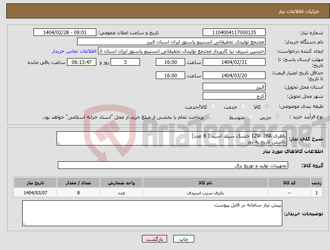Image resolution: width=330 pixels, height=250 pixels.
Task: Click the response deadline date 1404/02/31
Action: (x=234, y=62)
